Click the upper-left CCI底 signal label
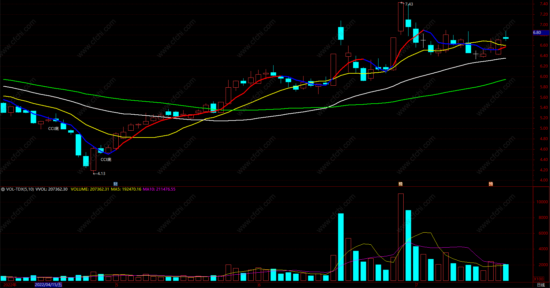This screenshot has height=288, width=550. (x=53, y=129)
